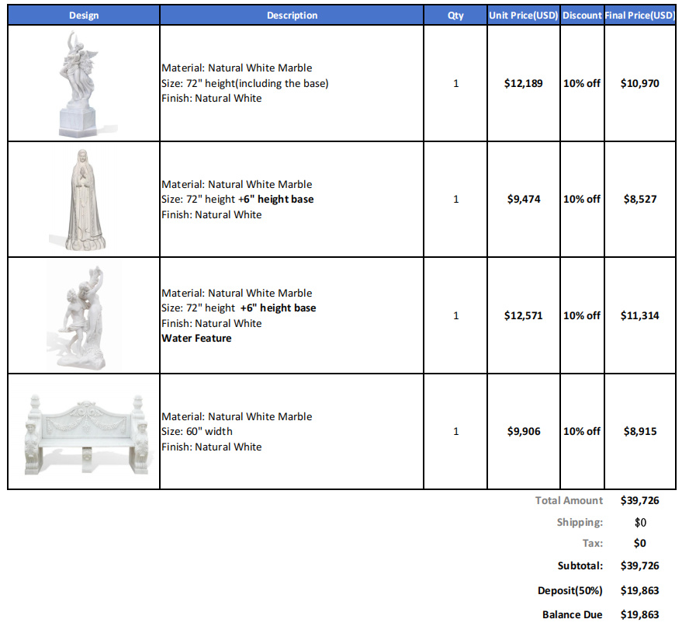This screenshot has height=626, width=689.
Task: Select the Deposit(50%) amount $19,863
Action: pos(639,590)
